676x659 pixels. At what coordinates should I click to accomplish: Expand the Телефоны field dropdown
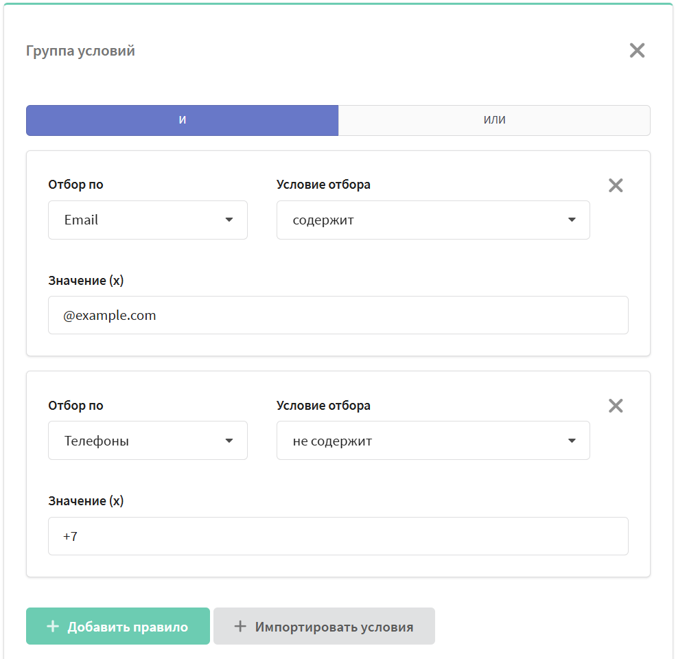(x=148, y=440)
